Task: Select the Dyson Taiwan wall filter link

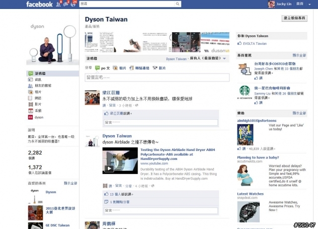Action: pyautogui.click(x=176, y=59)
